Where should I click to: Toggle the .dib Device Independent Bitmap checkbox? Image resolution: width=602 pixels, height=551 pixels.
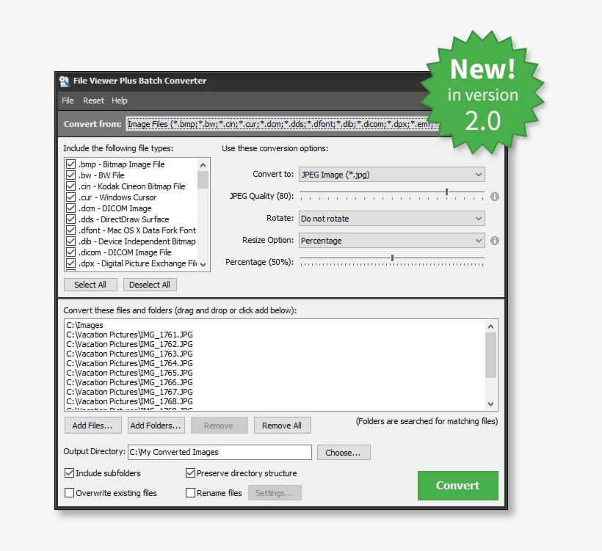pyautogui.click(x=70, y=241)
